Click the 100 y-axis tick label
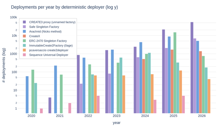Image resolution: width=221 pixels, height=128 pixels. point(14,72)
